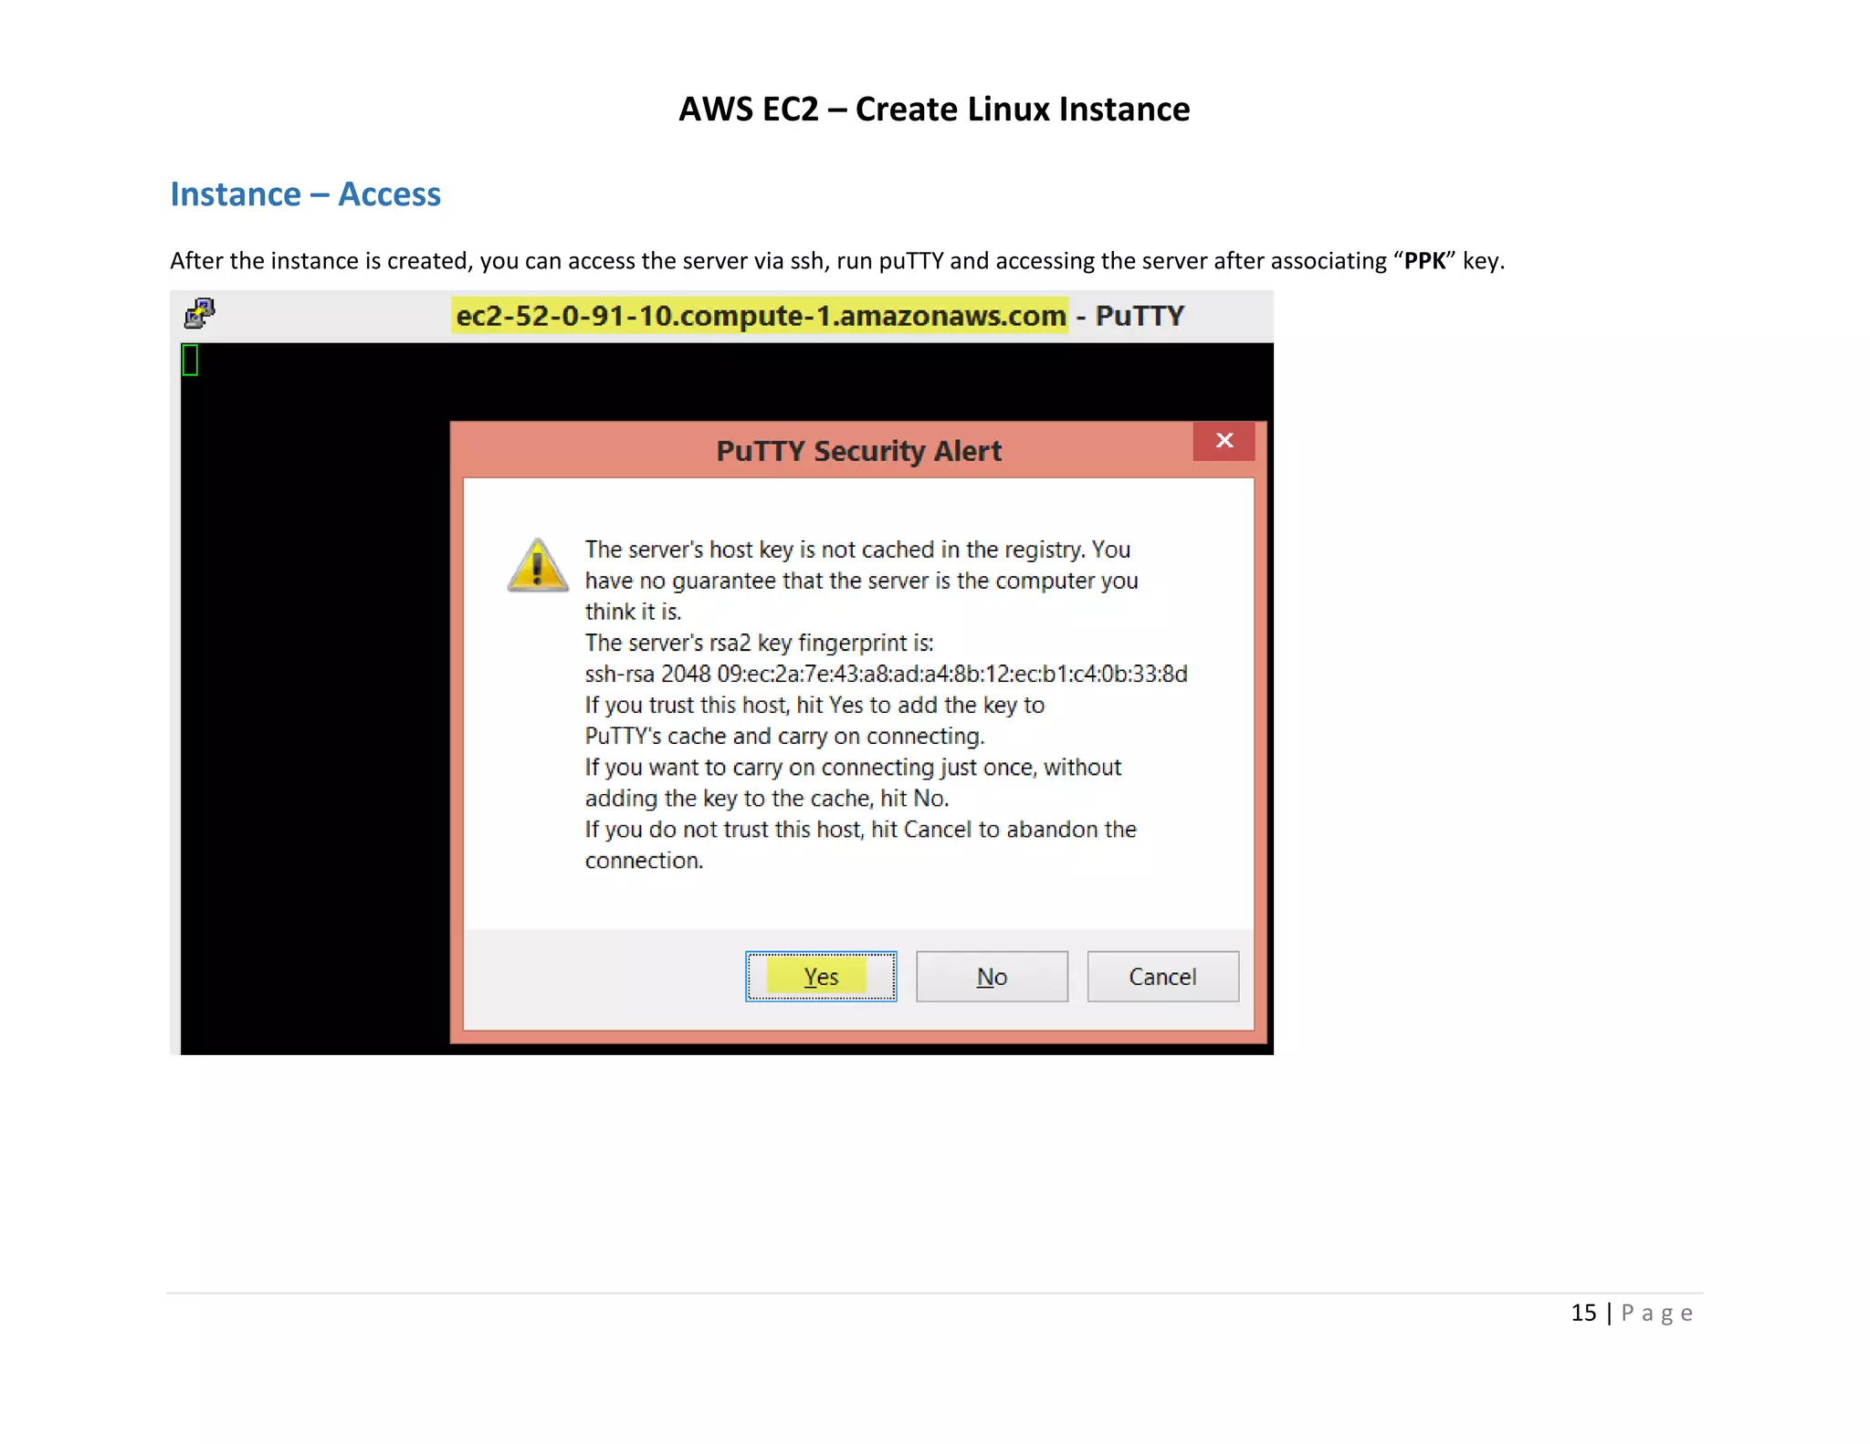Click the ec2-52-0-91-10.compute-1.amazonaws.com window title
This screenshot has width=1870, height=1444.
(x=761, y=316)
